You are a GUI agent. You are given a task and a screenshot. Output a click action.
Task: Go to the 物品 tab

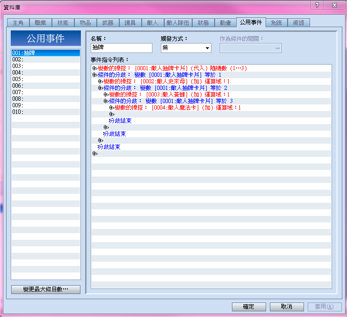coord(86,22)
